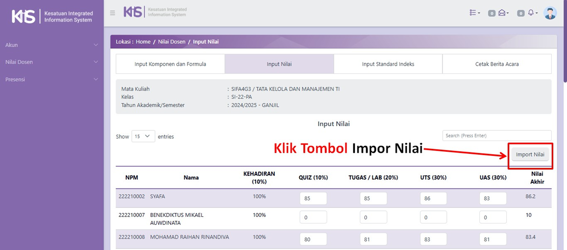
Task: Open the Cetak Berita Acara tab
Action: coord(497,64)
